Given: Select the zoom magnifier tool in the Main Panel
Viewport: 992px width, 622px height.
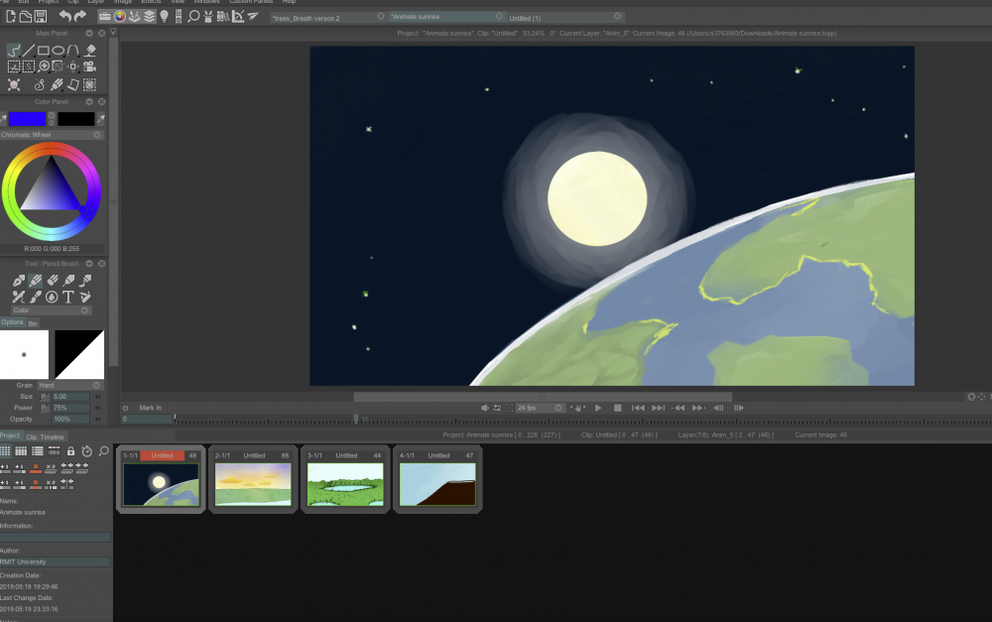Looking at the screenshot, I should pyautogui.click(x=45, y=66).
